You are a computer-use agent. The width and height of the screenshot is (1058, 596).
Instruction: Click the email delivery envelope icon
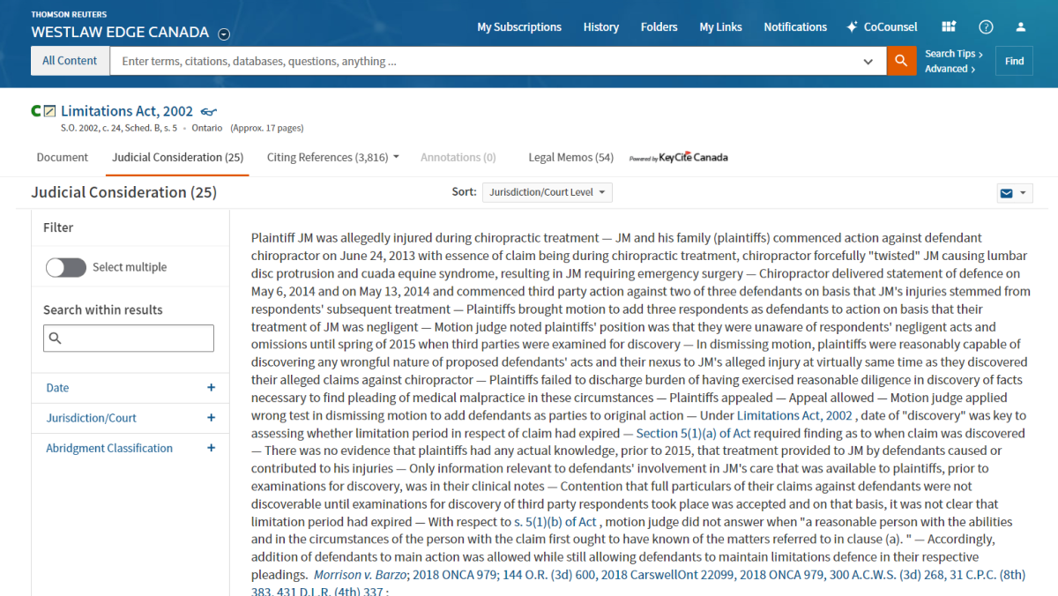pos(1006,193)
